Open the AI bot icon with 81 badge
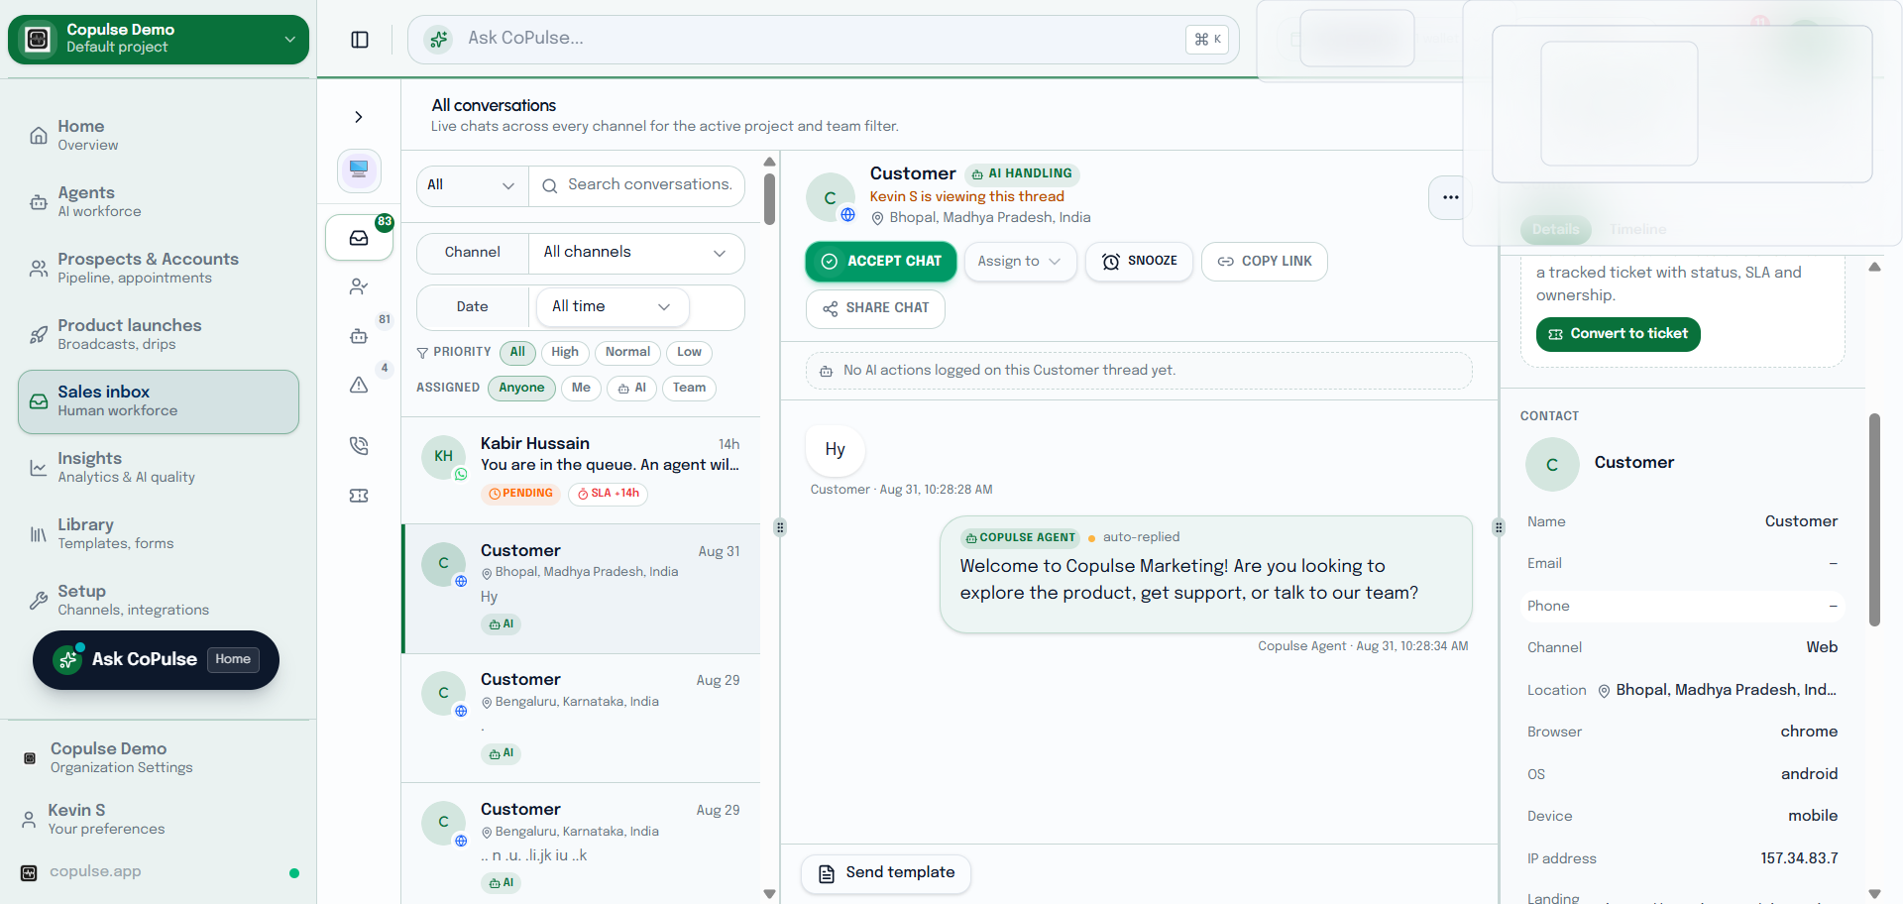Image resolution: width=1903 pixels, height=904 pixels. click(x=359, y=336)
